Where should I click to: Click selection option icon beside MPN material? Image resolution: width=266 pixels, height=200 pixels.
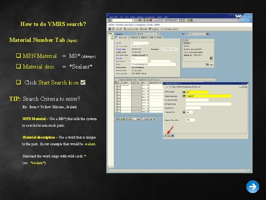pyautogui.click(x=184, y=92)
